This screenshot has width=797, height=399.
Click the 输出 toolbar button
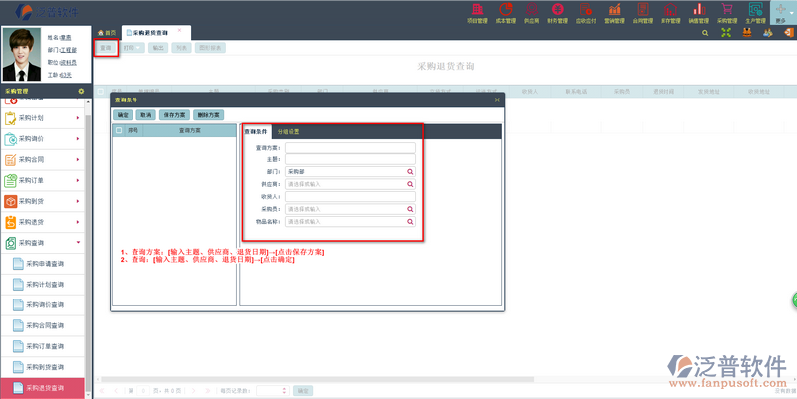(x=158, y=48)
